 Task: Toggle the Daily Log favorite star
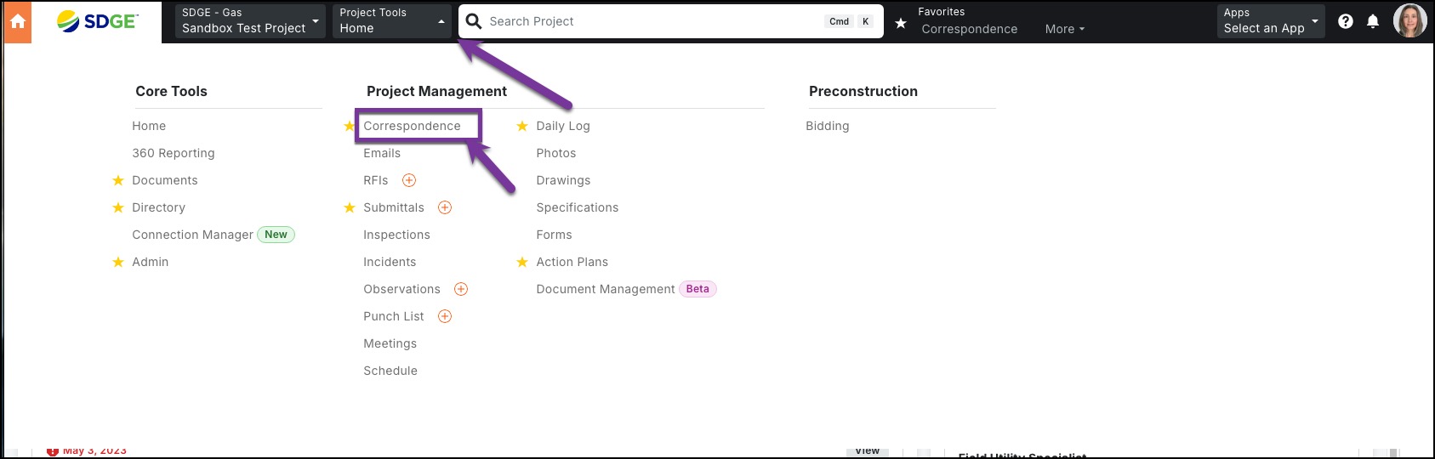click(x=522, y=126)
